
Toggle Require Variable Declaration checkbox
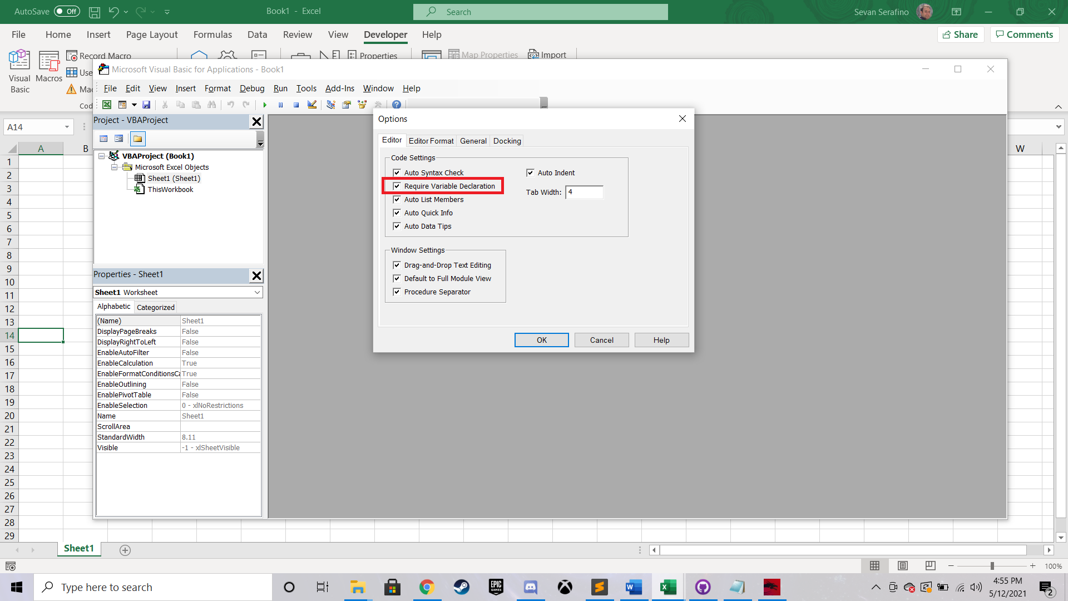pos(397,186)
